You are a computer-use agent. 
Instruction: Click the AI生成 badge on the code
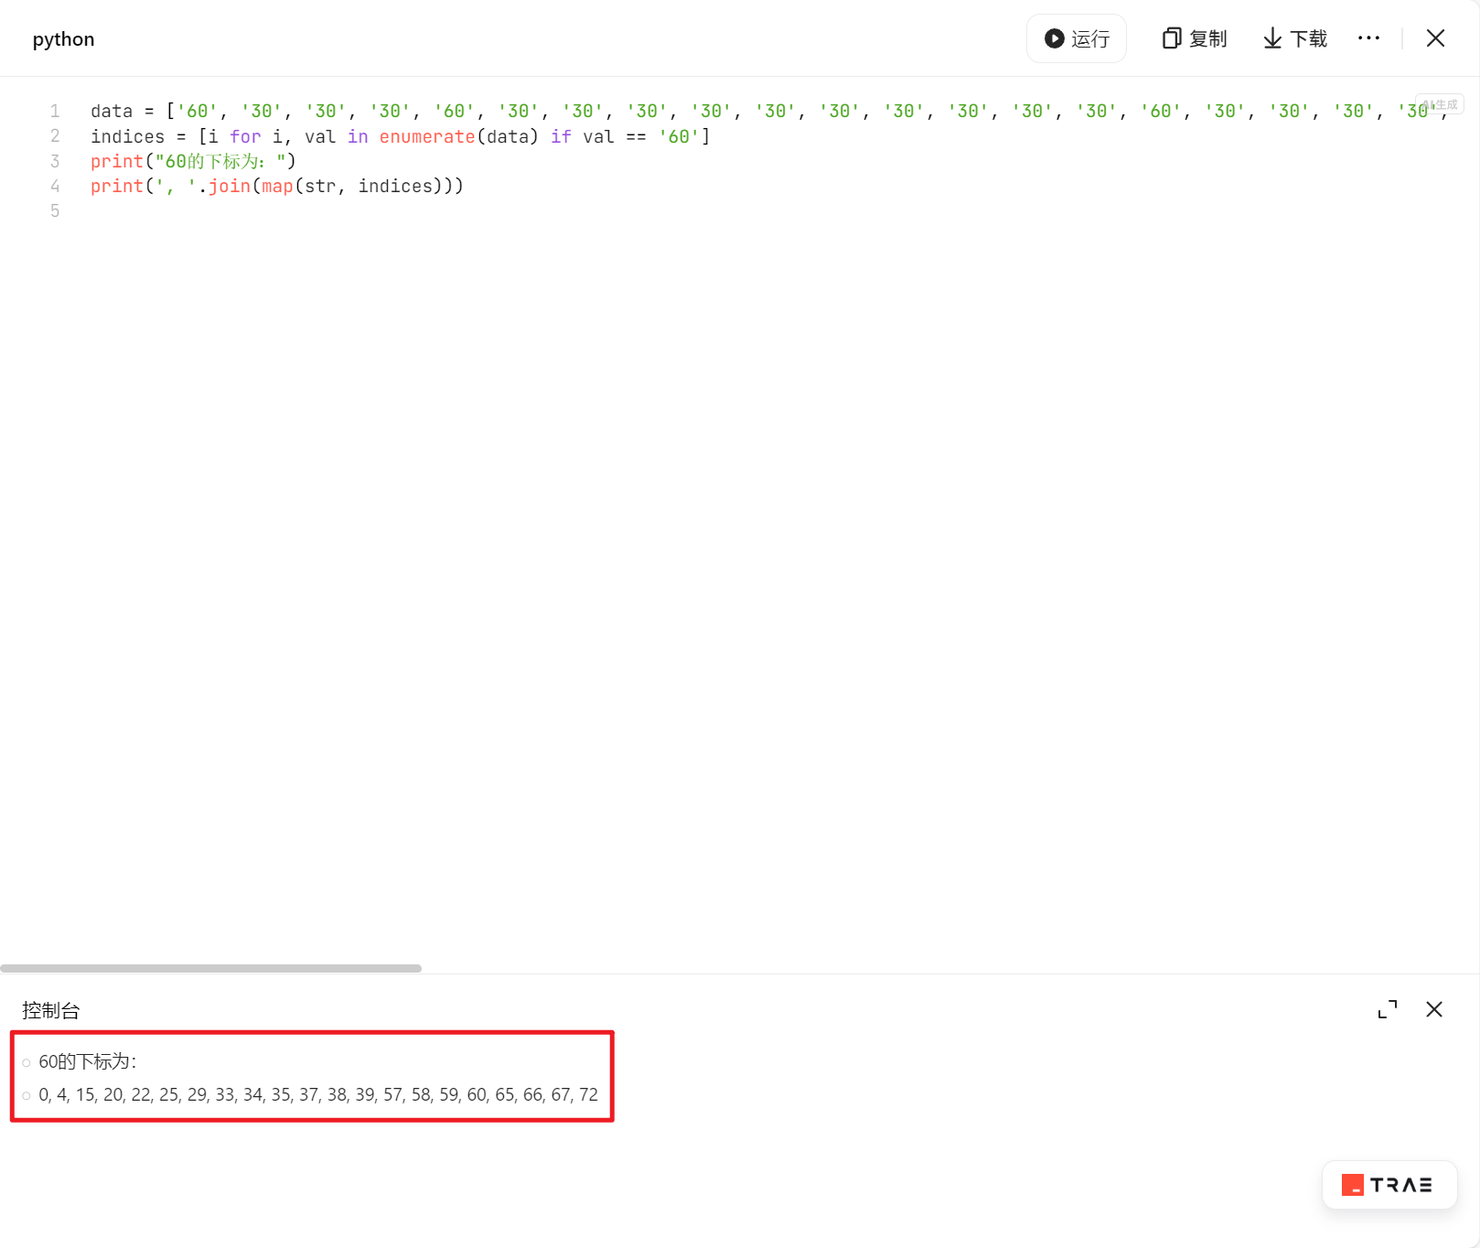coord(1440,104)
